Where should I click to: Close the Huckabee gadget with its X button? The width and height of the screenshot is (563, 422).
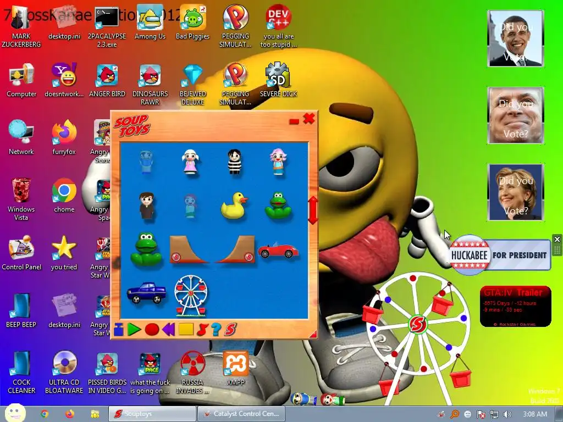(x=557, y=239)
